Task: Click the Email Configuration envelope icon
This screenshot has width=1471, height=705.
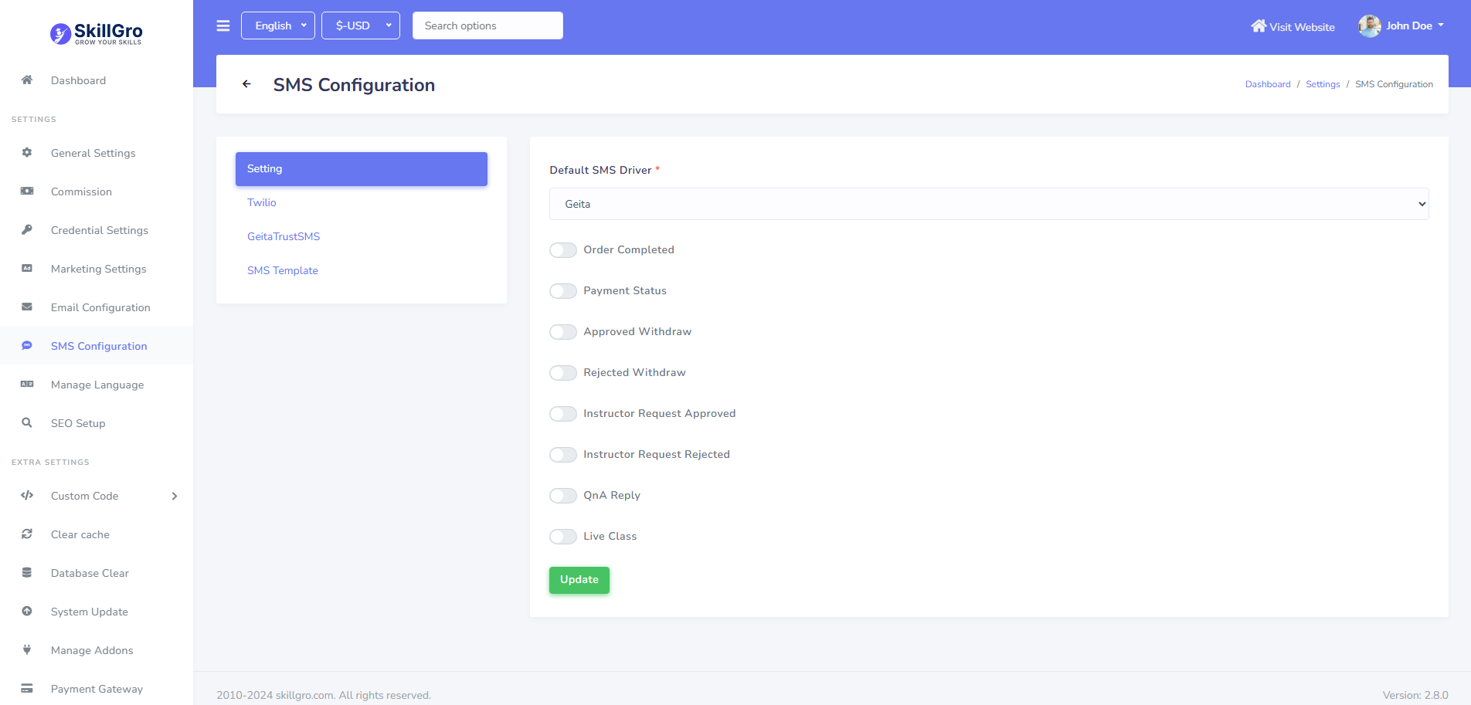Action: point(27,307)
